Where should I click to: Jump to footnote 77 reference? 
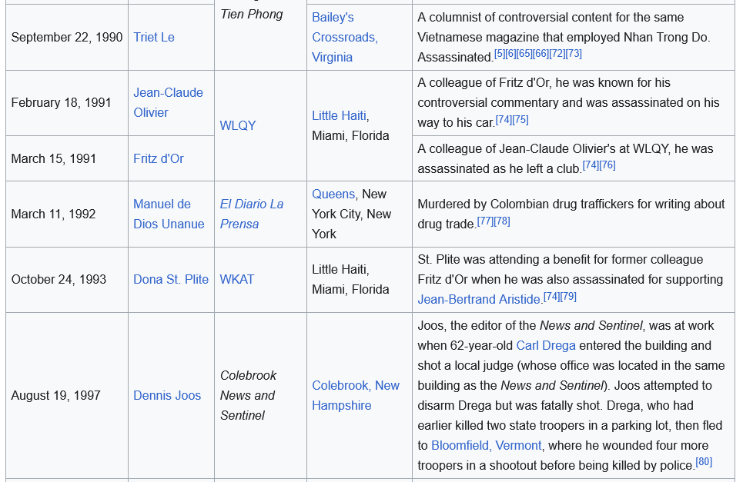click(x=485, y=221)
